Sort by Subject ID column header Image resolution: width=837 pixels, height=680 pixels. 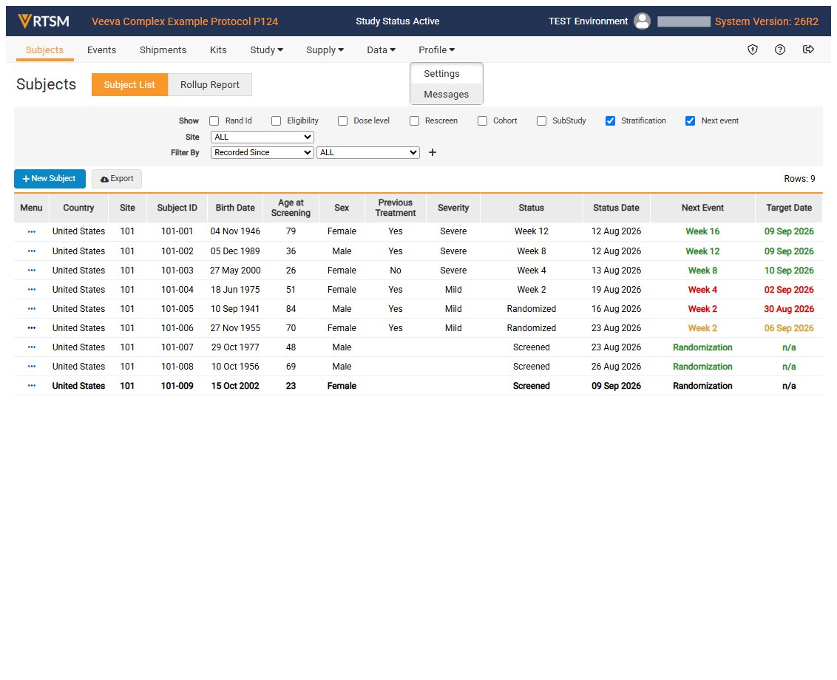click(177, 208)
